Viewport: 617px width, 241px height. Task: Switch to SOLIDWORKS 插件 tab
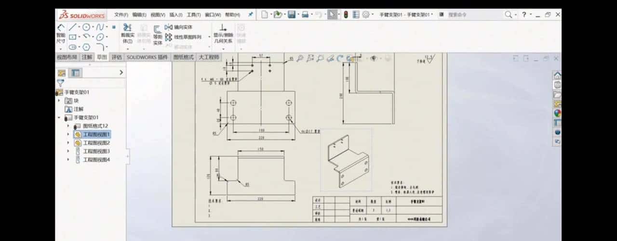(147, 57)
